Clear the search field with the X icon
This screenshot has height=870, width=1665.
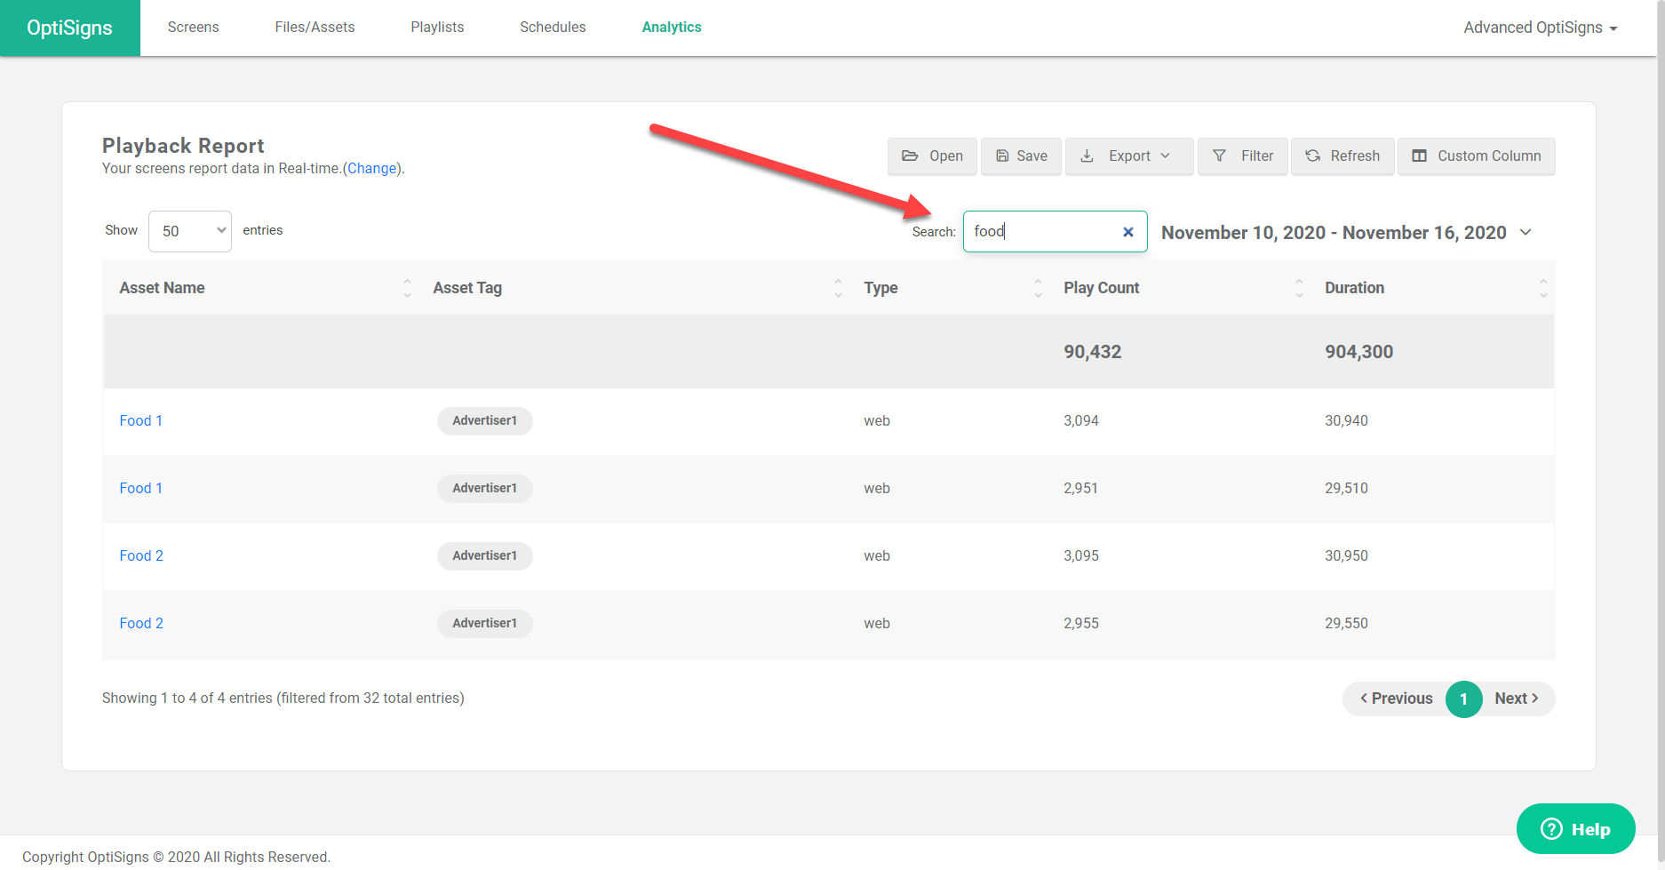(x=1128, y=232)
